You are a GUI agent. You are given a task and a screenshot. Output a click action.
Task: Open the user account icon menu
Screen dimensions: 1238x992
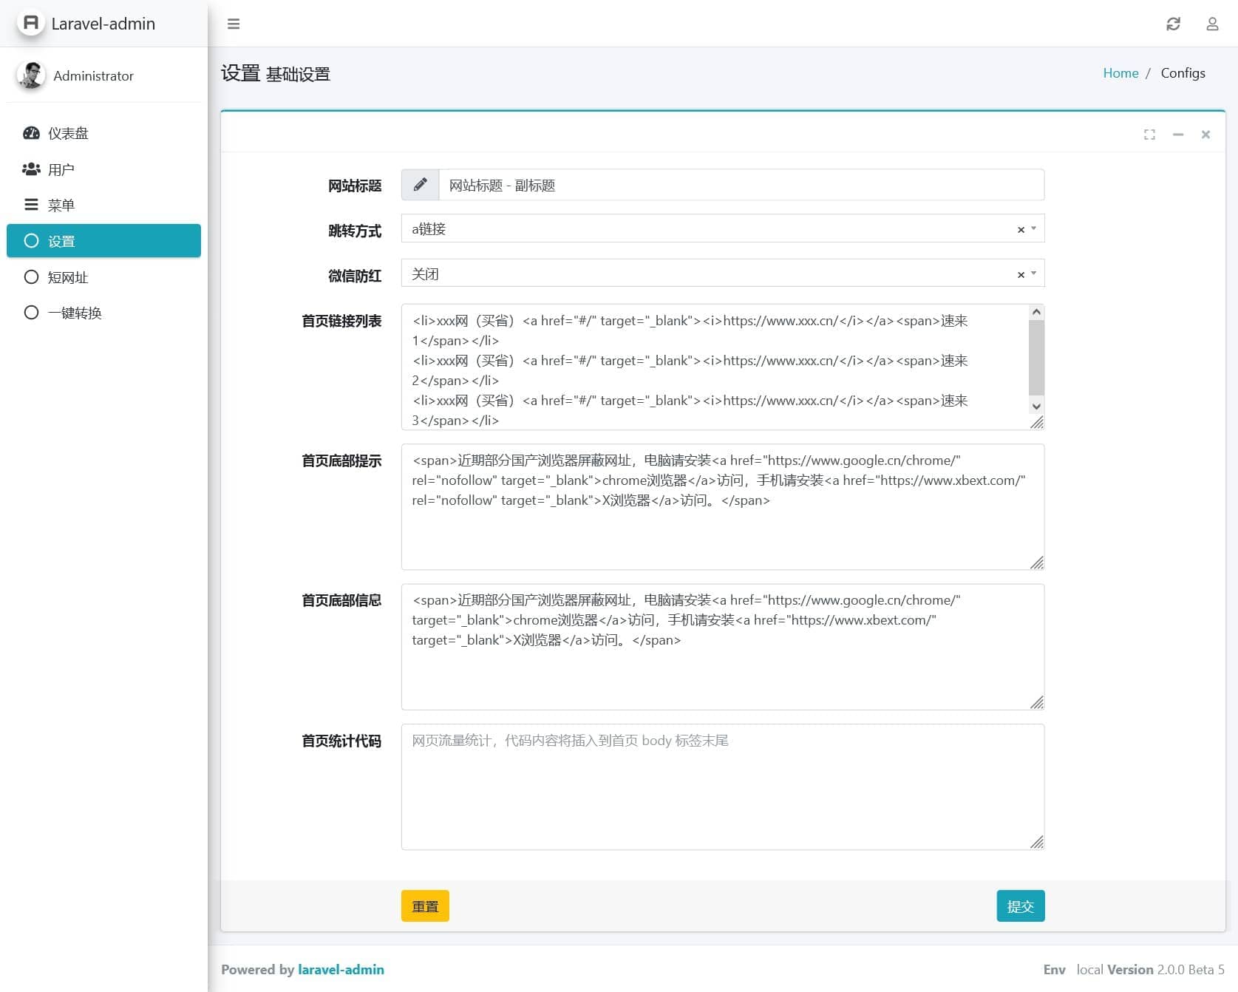tap(1212, 24)
